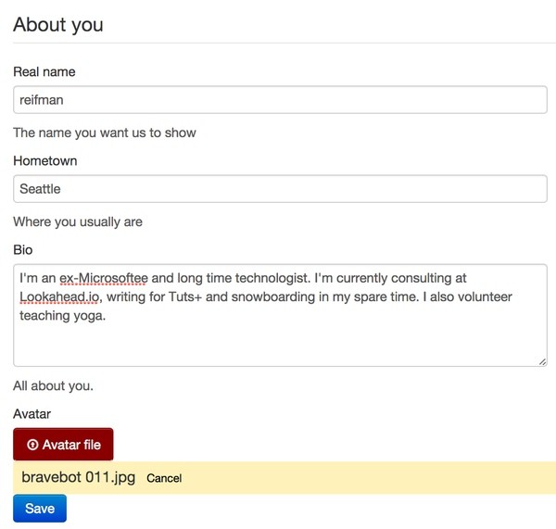Grab the Bio textarea resize handle
Viewport: 556px width, 529px height.
542,361
